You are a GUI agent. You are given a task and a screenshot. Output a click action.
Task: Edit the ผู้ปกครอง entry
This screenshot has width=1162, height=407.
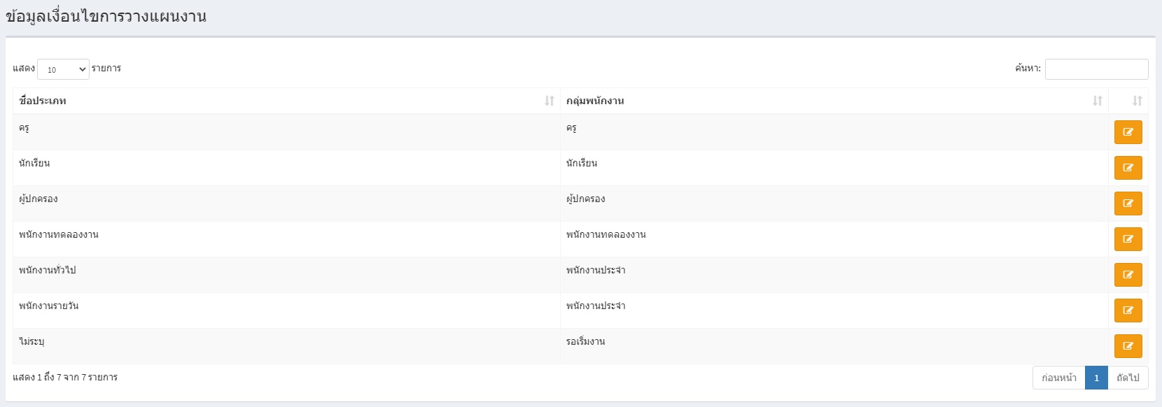point(1128,203)
